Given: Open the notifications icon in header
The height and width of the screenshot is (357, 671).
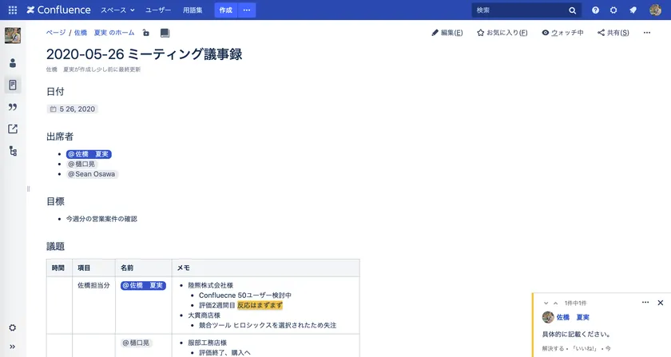Looking at the screenshot, I should (633, 10).
